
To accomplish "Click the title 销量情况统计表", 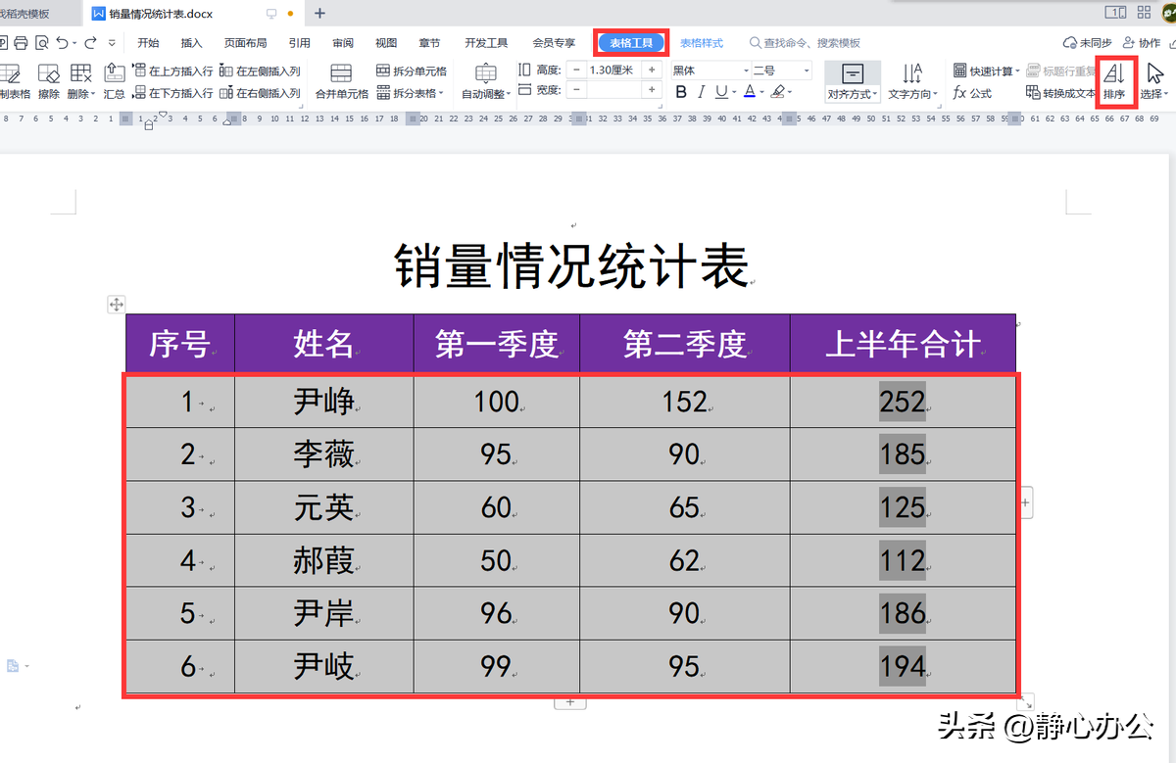I will pos(571,264).
